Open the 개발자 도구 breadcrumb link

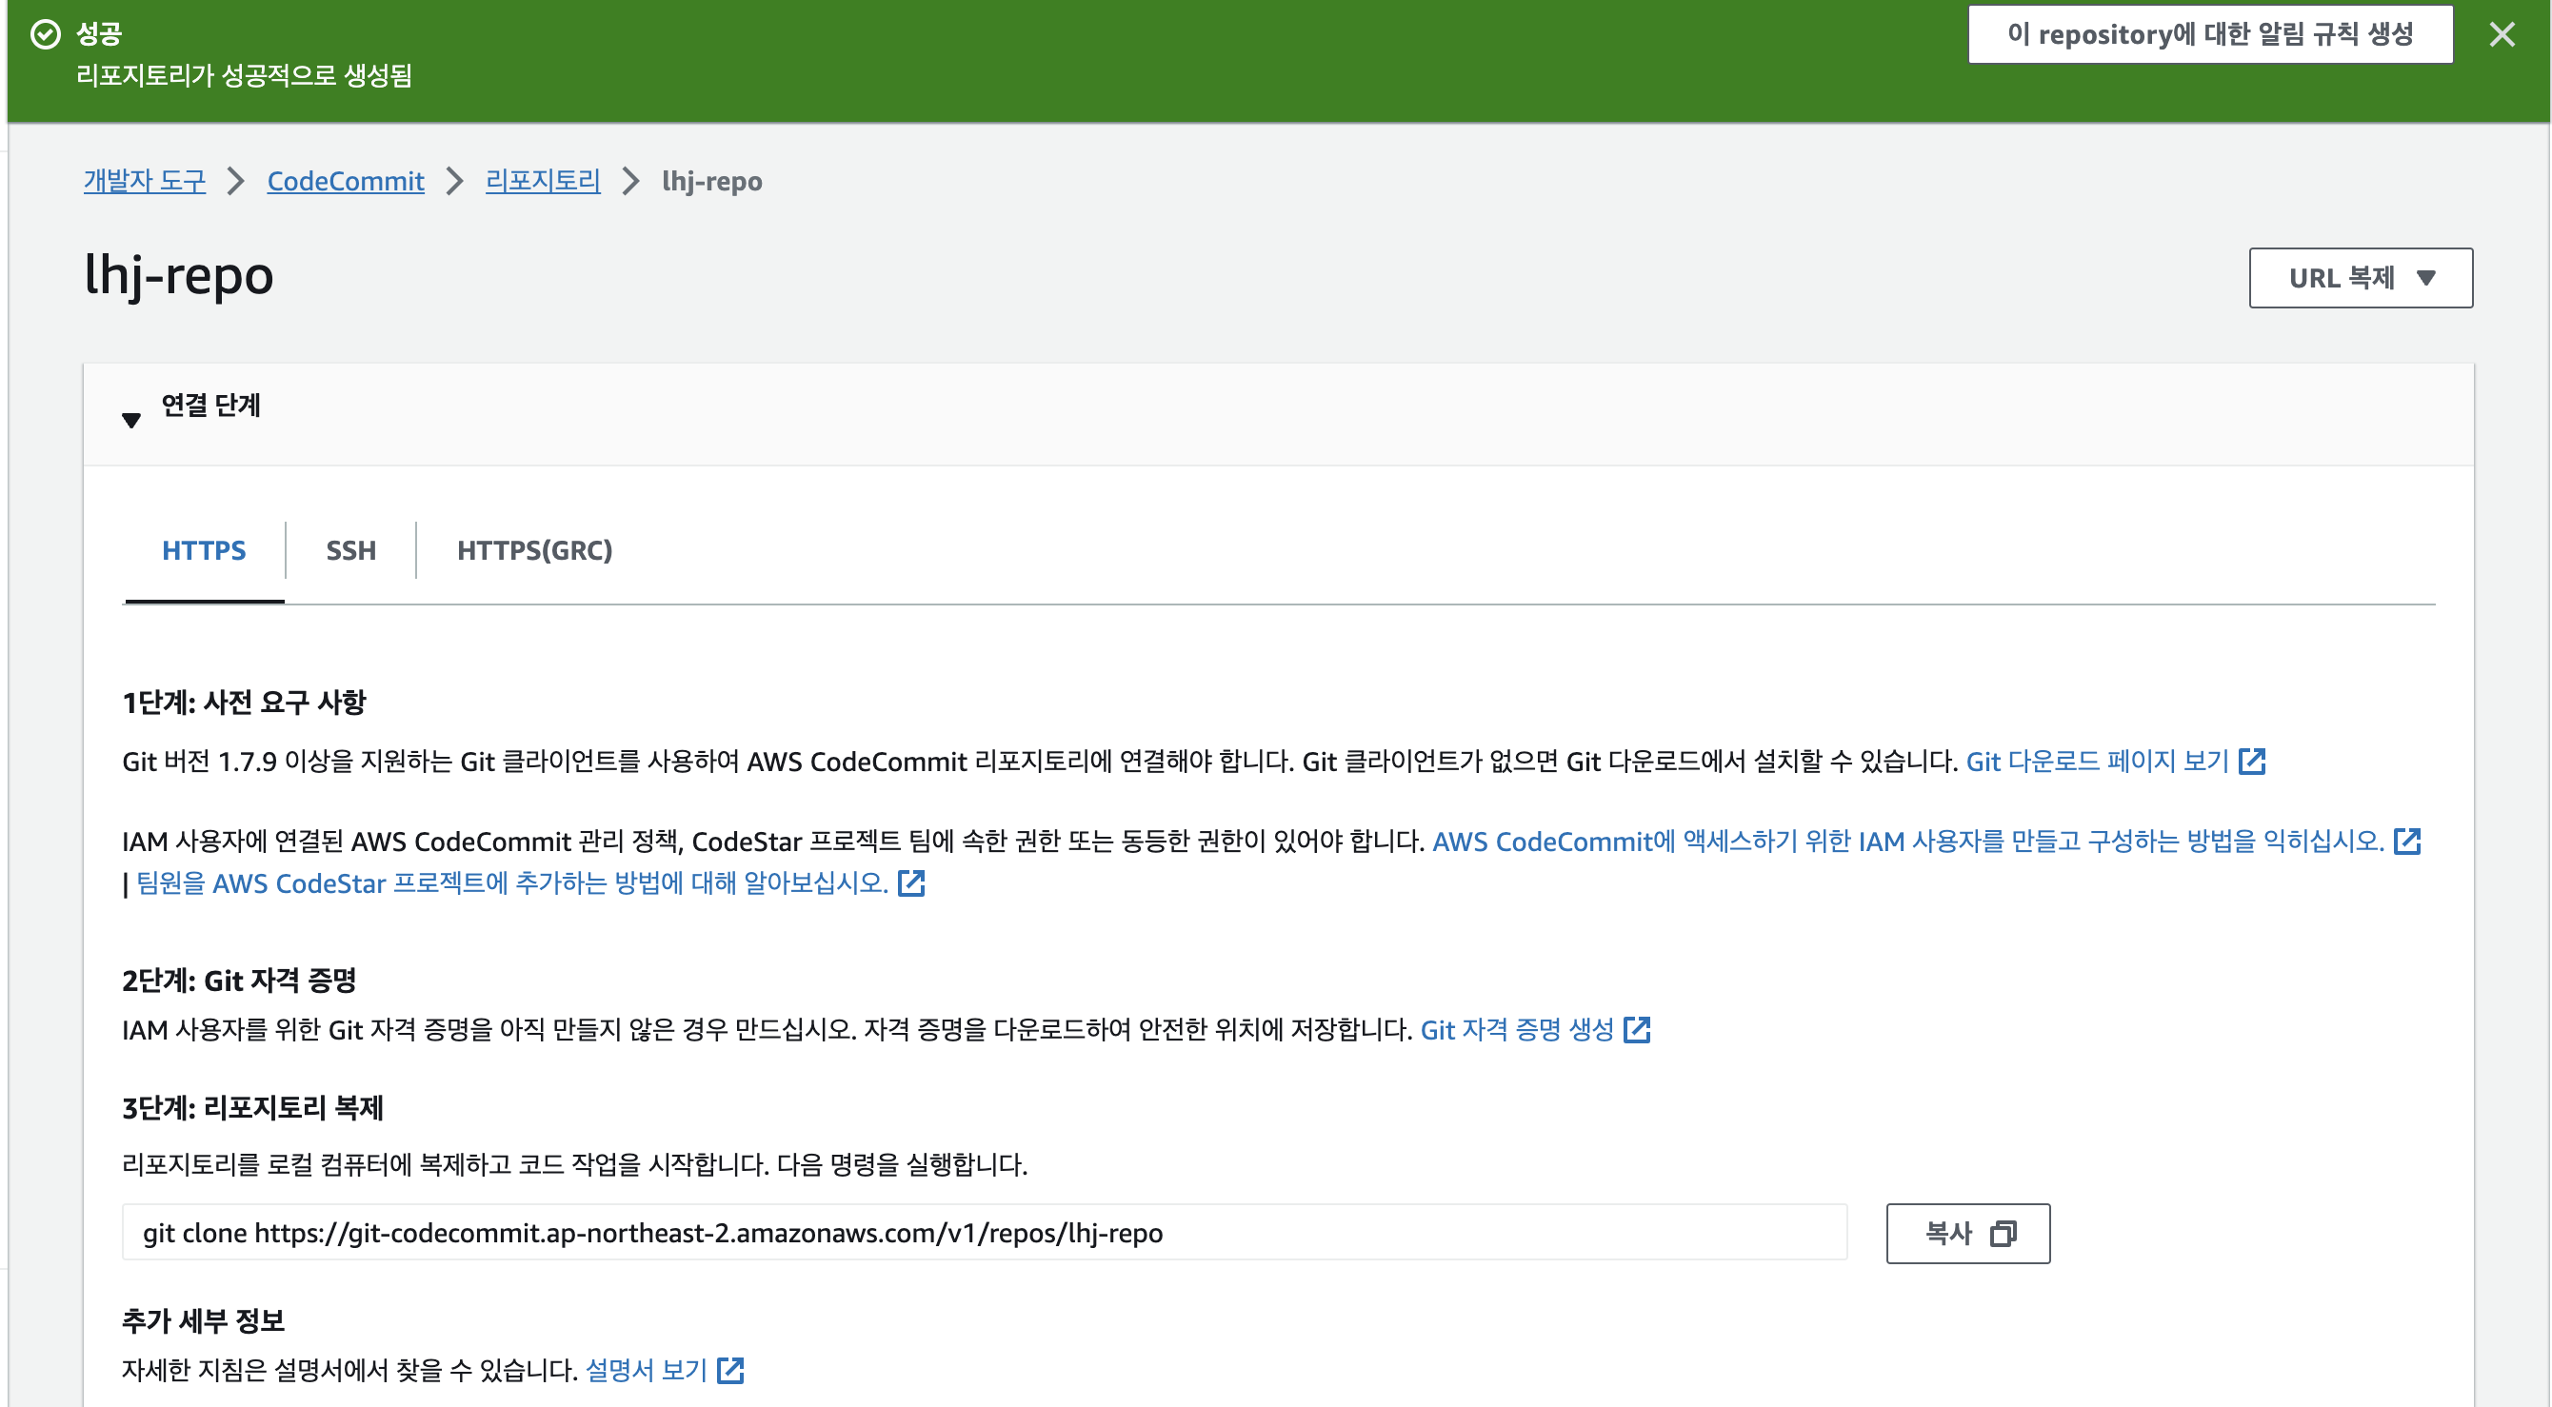point(145,181)
